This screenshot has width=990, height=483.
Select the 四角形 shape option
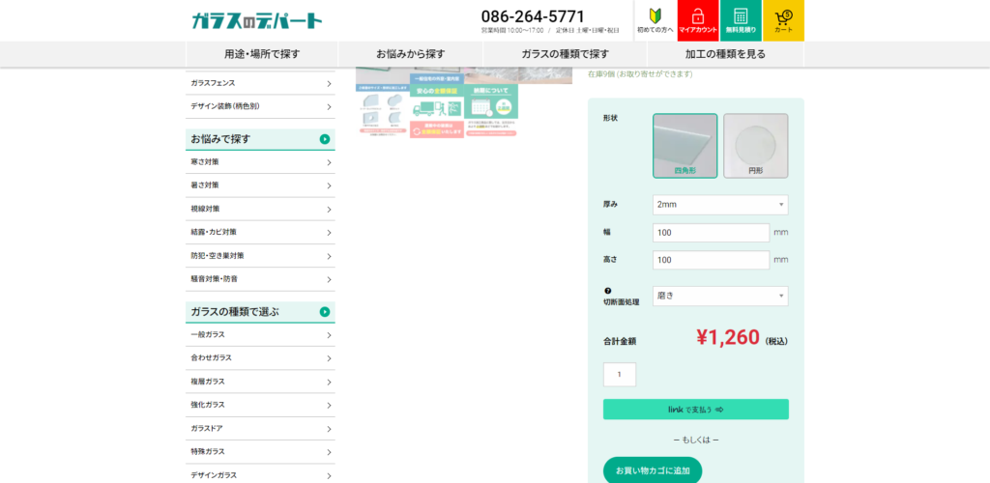coord(684,146)
